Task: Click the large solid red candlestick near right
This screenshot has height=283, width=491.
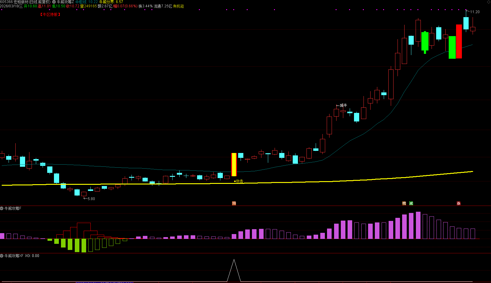Action: (459, 41)
